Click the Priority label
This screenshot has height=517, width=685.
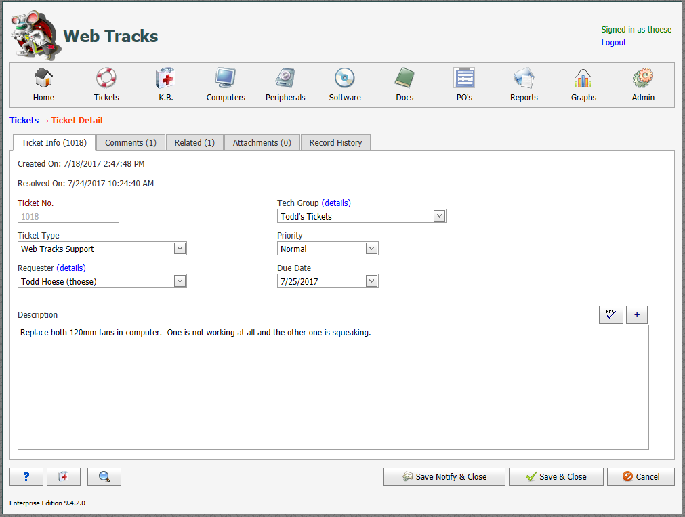[289, 235]
